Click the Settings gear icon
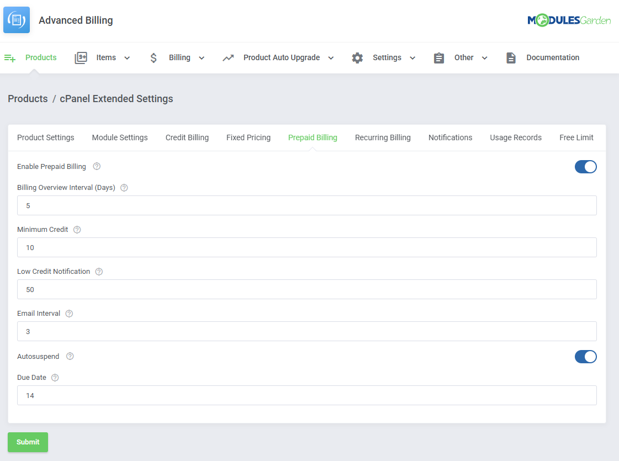The image size is (619, 461). [357, 57]
